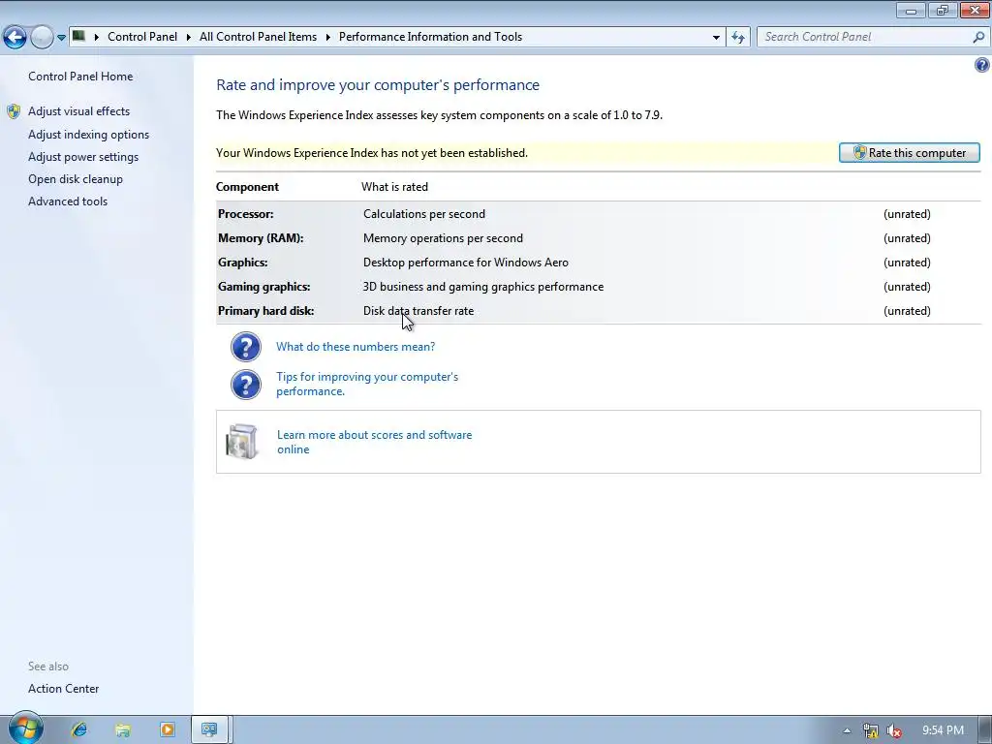Screen dimensions: 992x744
Task: Click the shield icon beside Adjust visual effects
Action: (x=14, y=112)
